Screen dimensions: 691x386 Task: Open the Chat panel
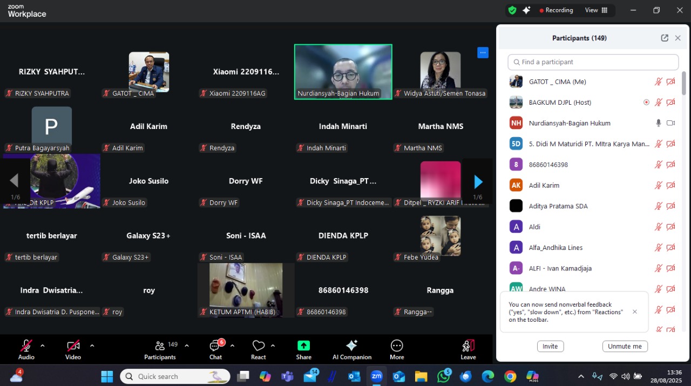click(216, 346)
